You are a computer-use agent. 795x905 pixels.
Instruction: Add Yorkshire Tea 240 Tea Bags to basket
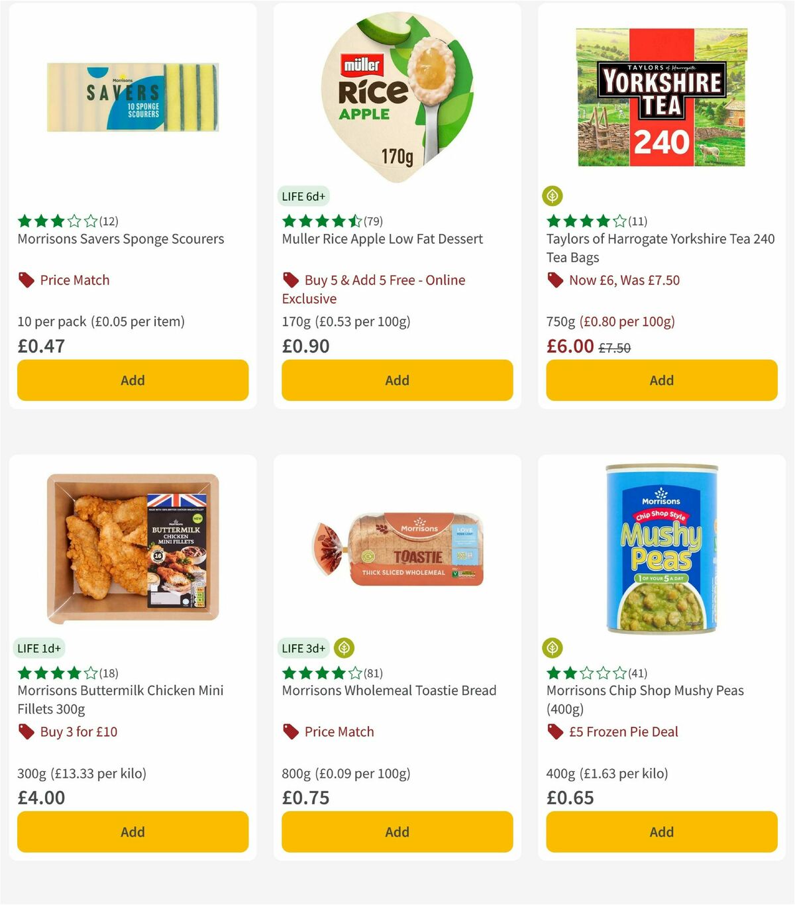click(661, 380)
